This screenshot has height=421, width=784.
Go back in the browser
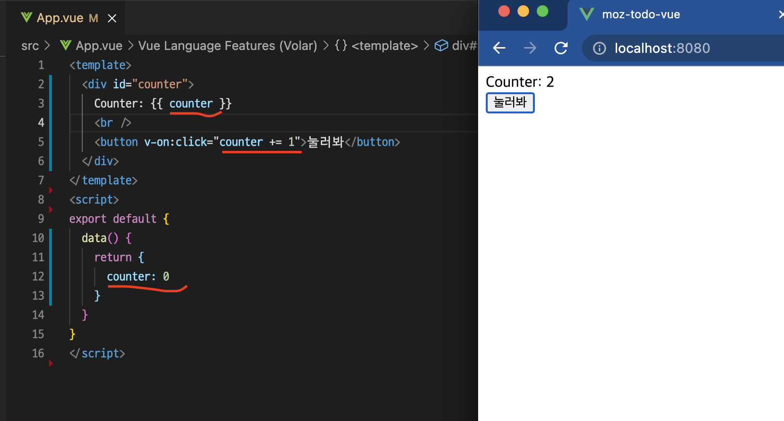pos(499,48)
